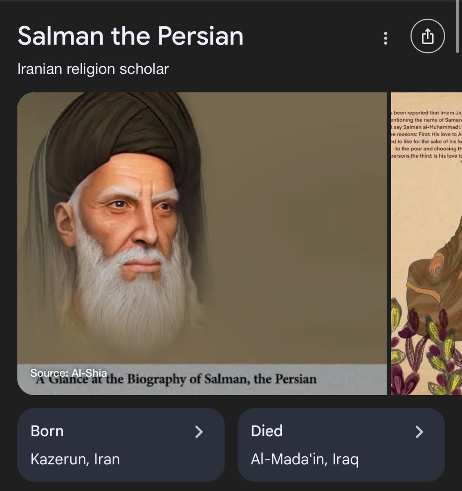462x491 pixels.
Task: Open the partially visible second carousel image
Action: [x=426, y=243]
